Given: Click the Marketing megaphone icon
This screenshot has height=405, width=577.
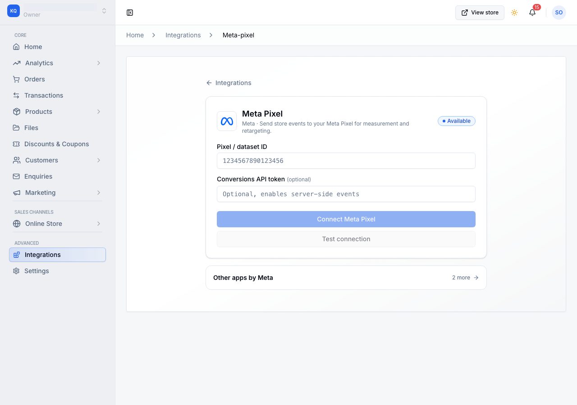Looking at the screenshot, I should pyautogui.click(x=17, y=193).
